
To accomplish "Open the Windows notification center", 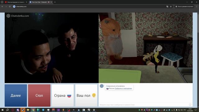I will click(196, 110).
